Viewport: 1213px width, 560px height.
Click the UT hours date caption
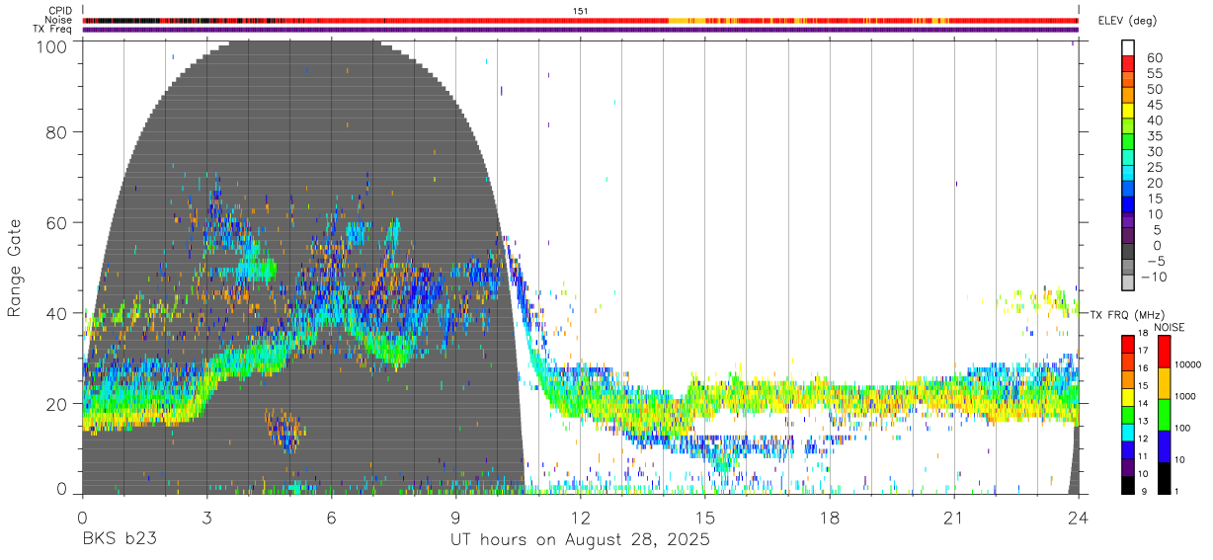point(580,541)
